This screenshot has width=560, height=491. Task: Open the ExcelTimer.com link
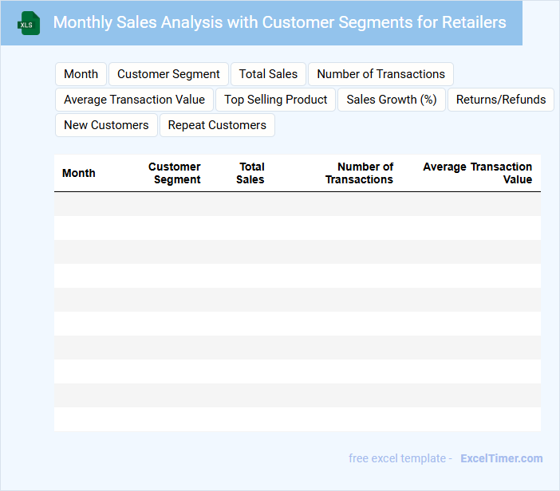click(x=501, y=458)
